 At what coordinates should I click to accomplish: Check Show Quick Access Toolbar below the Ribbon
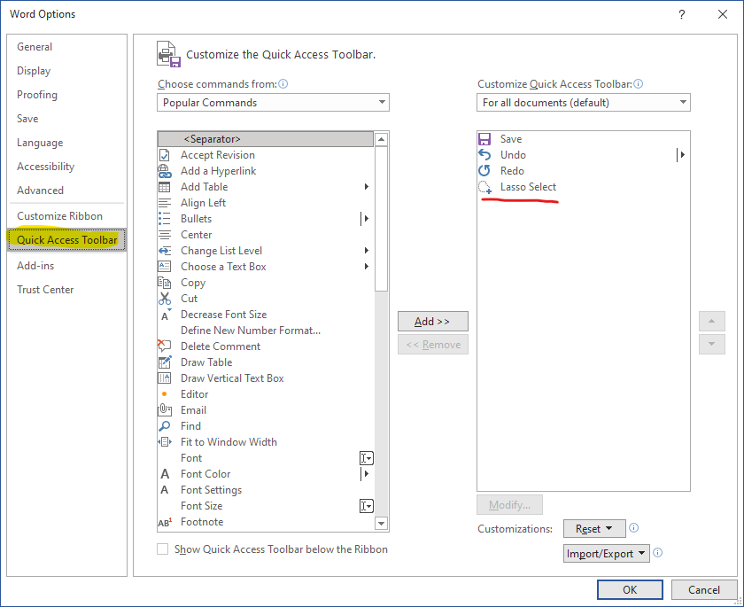163,549
